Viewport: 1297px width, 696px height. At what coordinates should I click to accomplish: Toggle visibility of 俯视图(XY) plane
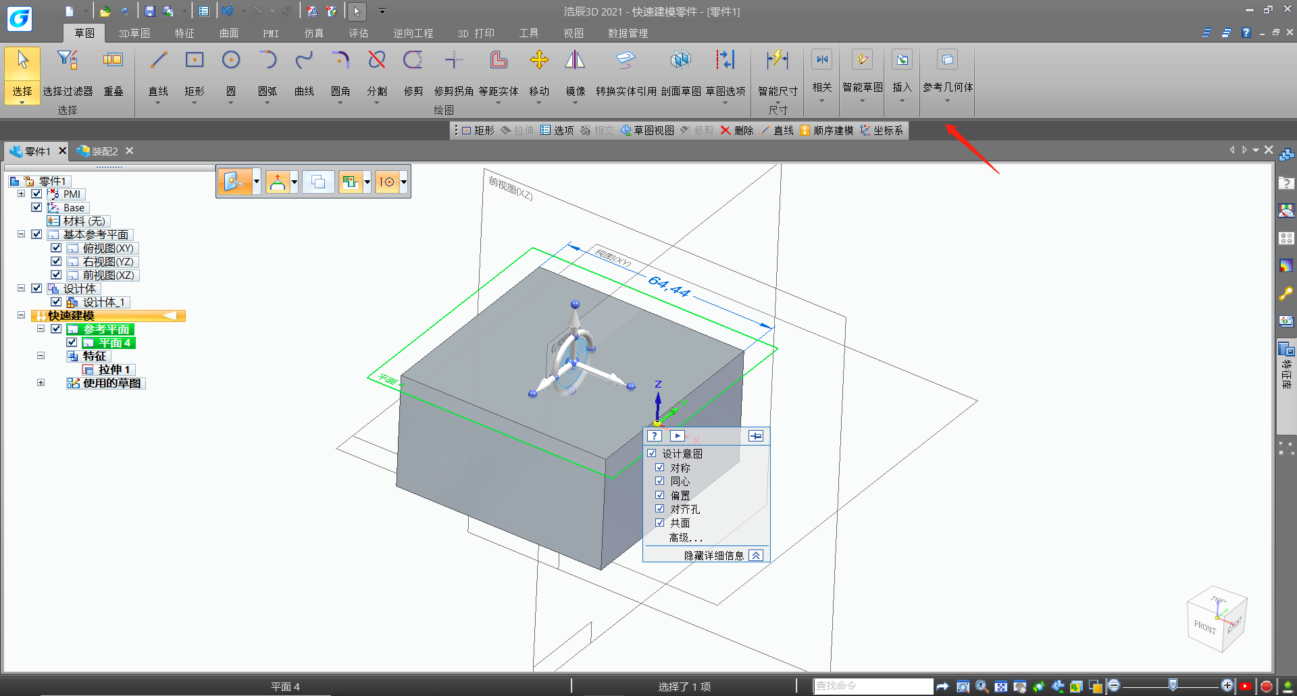pyautogui.click(x=56, y=248)
